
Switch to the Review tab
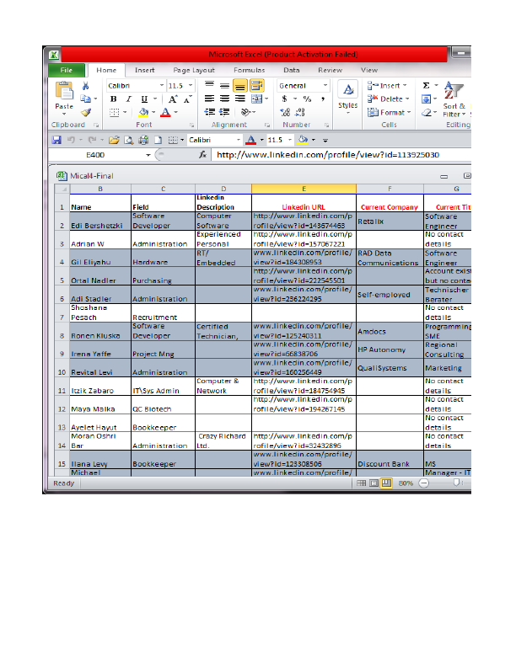[x=330, y=70]
